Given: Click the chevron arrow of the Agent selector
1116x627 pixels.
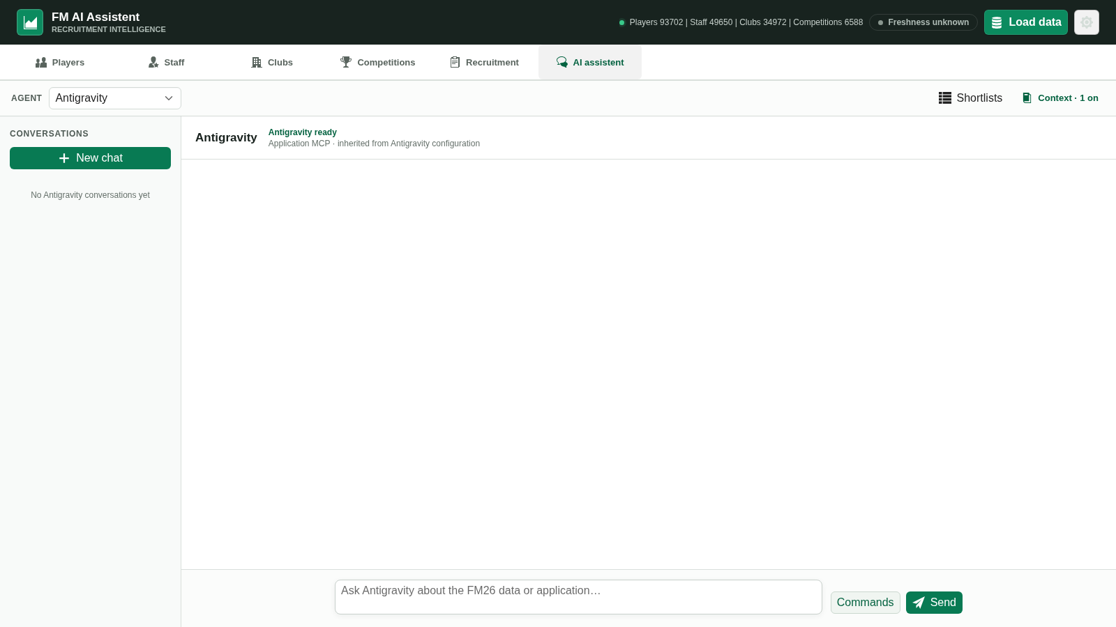Looking at the screenshot, I should 169,98.
